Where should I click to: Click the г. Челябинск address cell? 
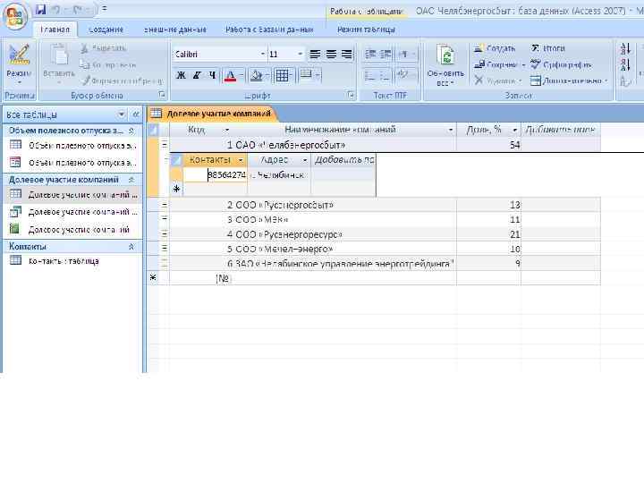tap(279, 175)
